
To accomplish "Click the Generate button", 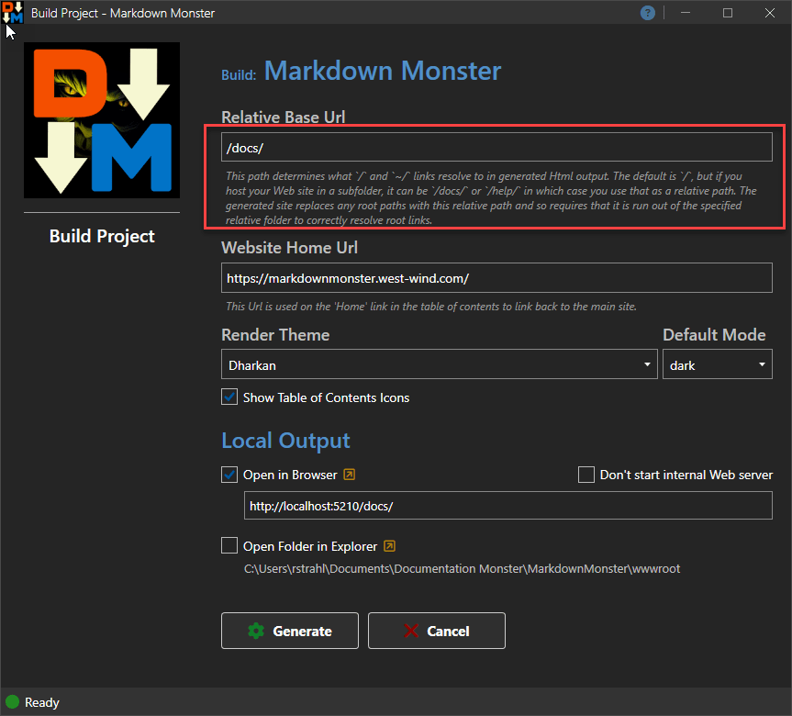I will point(289,631).
